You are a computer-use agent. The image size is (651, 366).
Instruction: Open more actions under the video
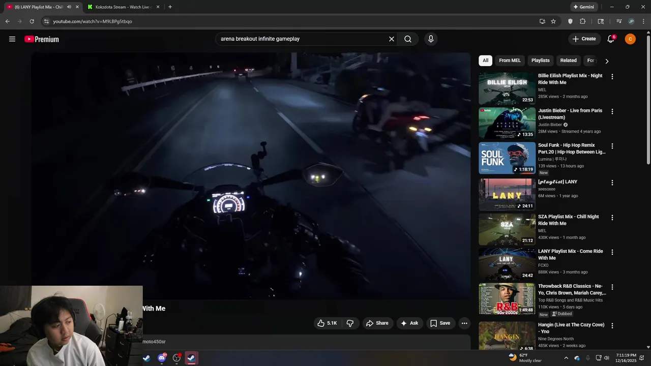pyautogui.click(x=464, y=323)
